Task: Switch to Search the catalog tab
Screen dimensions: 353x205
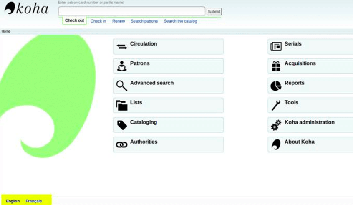Action: tap(180, 21)
